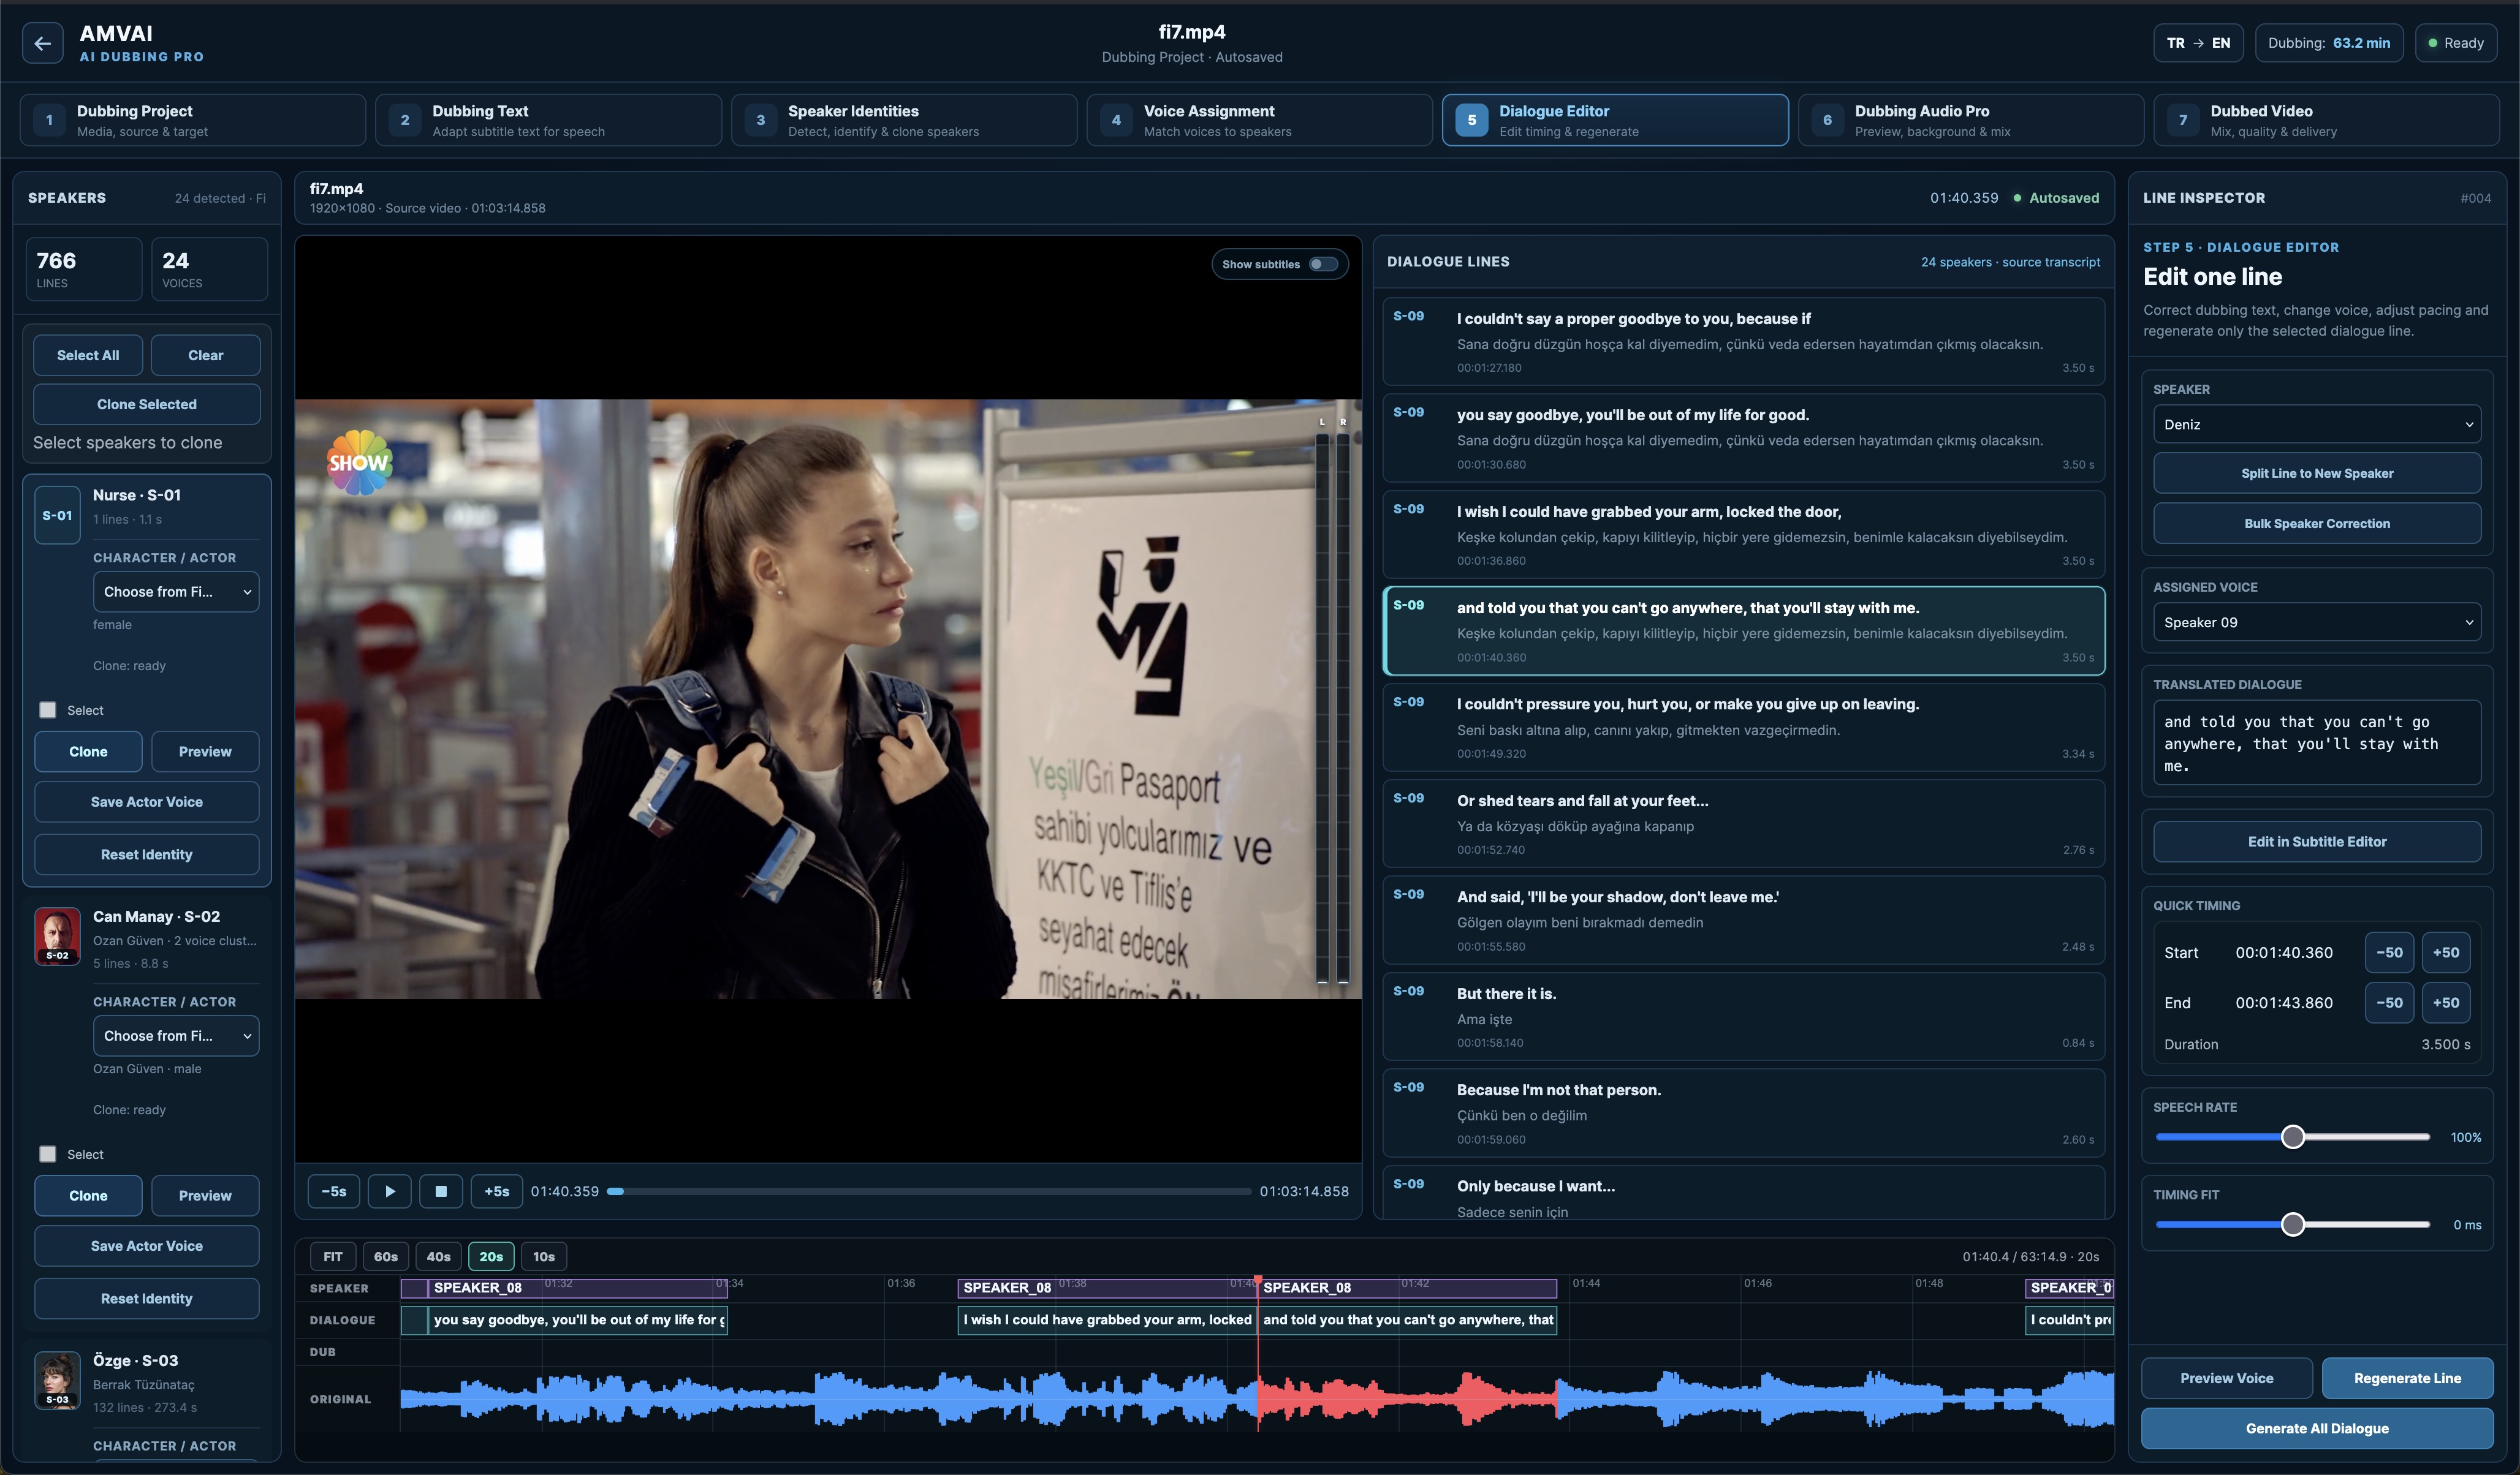Image resolution: width=2520 pixels, height=1475 pixels.
Task: Set timeline zoom to 10s
Action: [543, 1257]
